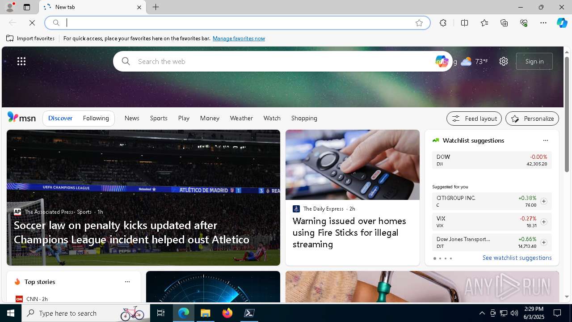The width and height of the screenshot is (572, 322).
Task: Close the New tab tab
Action: point(139,7)
